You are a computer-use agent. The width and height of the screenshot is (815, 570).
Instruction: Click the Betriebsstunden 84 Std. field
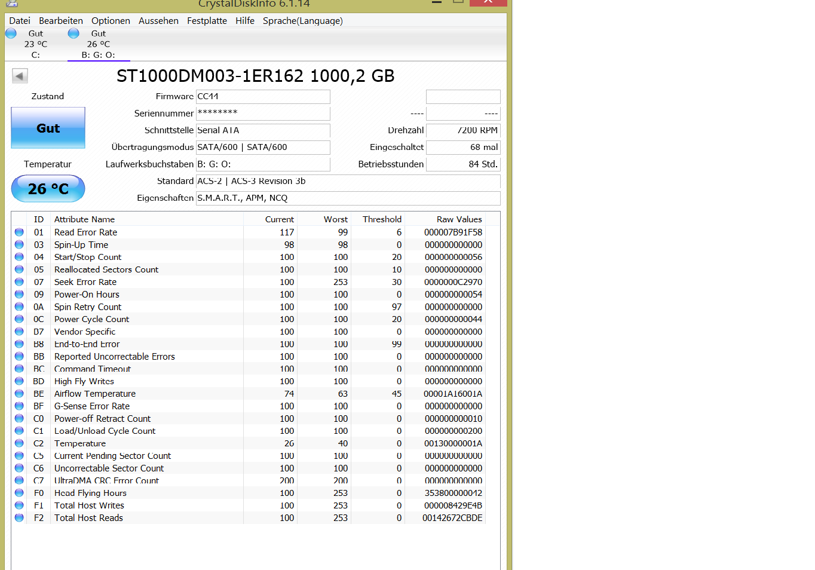pyautogui.click(x=463, y=164)
